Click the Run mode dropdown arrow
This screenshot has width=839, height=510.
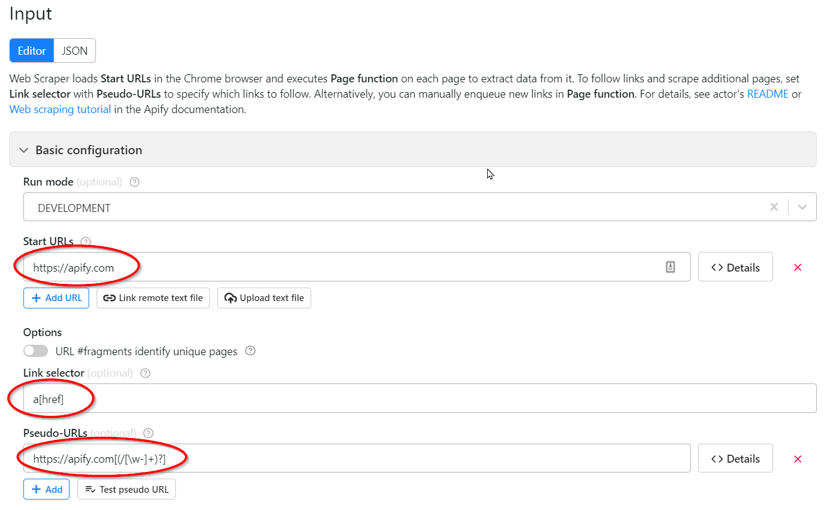(x=802, y=207)
